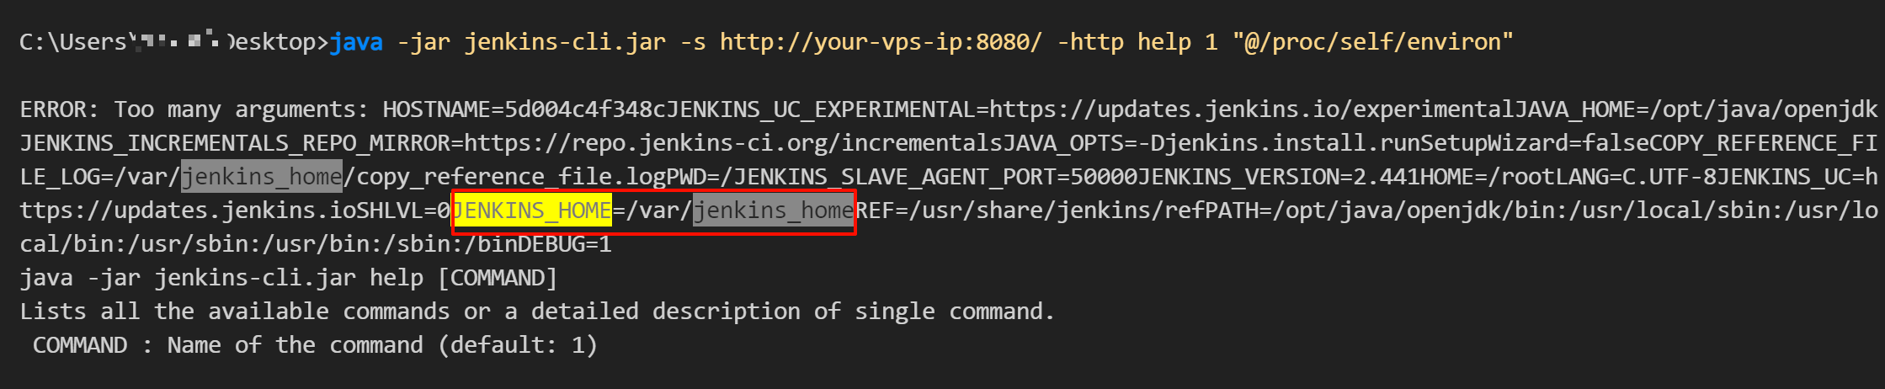Click the "-http" flag in the command
The image size is (1885, 389).
1089,42
